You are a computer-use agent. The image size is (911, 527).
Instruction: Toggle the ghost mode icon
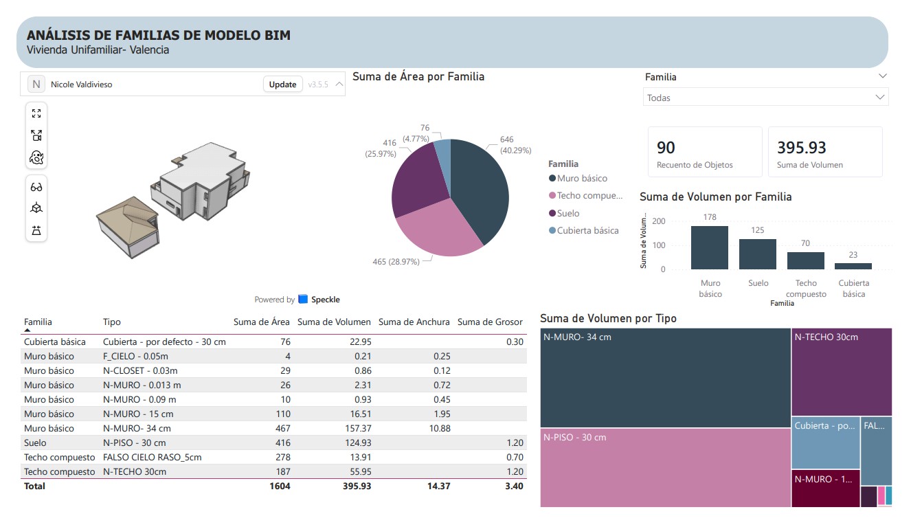pos(36,157)
